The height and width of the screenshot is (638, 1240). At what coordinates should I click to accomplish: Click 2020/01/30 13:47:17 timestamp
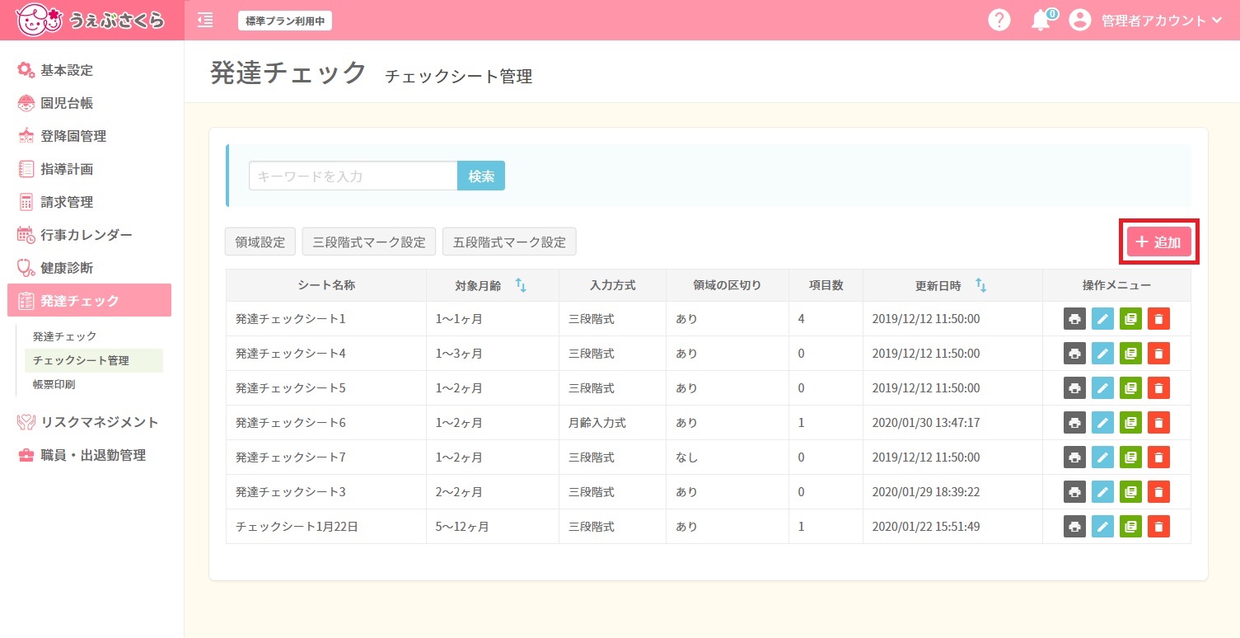pyautogui.click(x=926, y=423)
